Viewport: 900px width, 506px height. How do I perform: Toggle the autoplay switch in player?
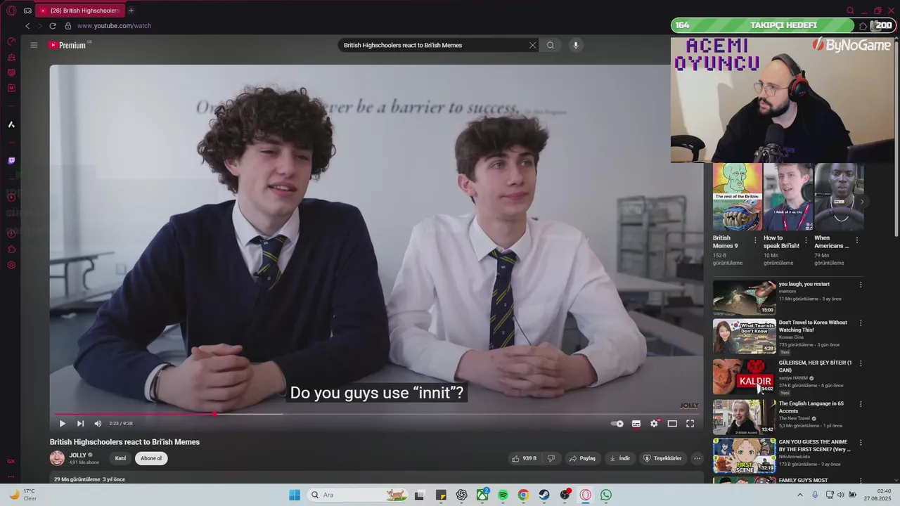617,424
